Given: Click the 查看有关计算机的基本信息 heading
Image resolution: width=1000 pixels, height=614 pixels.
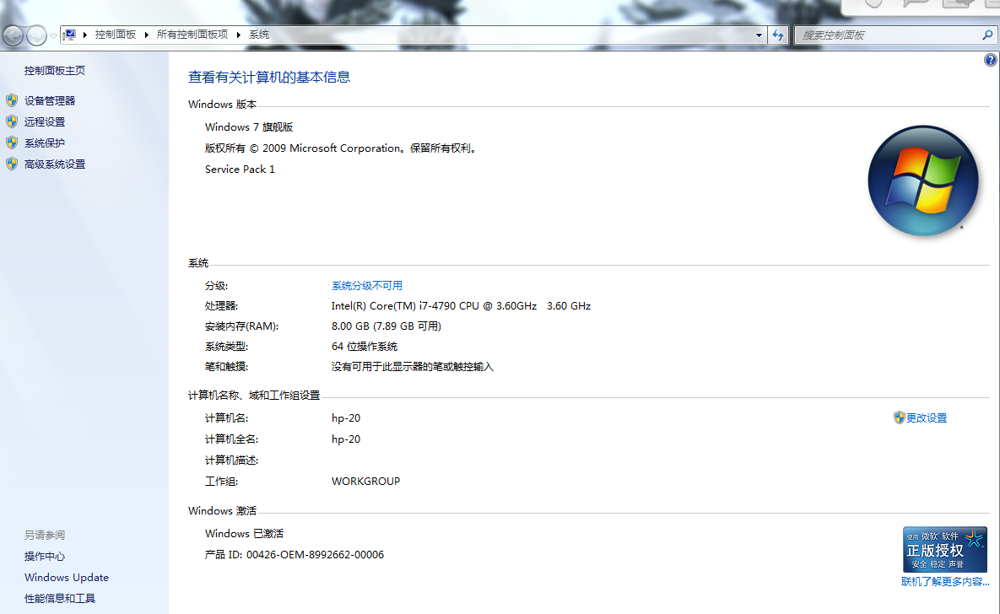Looking at the screenshot, I should (x=269, y=77).
